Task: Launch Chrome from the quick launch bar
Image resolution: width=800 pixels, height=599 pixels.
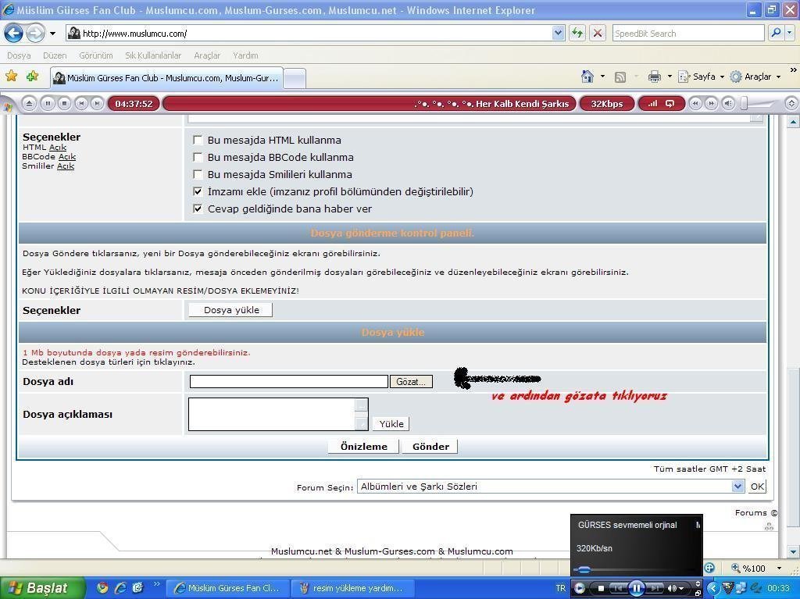Action: (102, 588)
